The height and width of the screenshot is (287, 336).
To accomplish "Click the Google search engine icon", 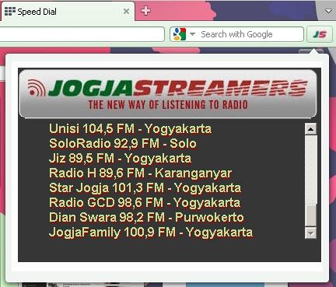I will click(x=180, y=34).
